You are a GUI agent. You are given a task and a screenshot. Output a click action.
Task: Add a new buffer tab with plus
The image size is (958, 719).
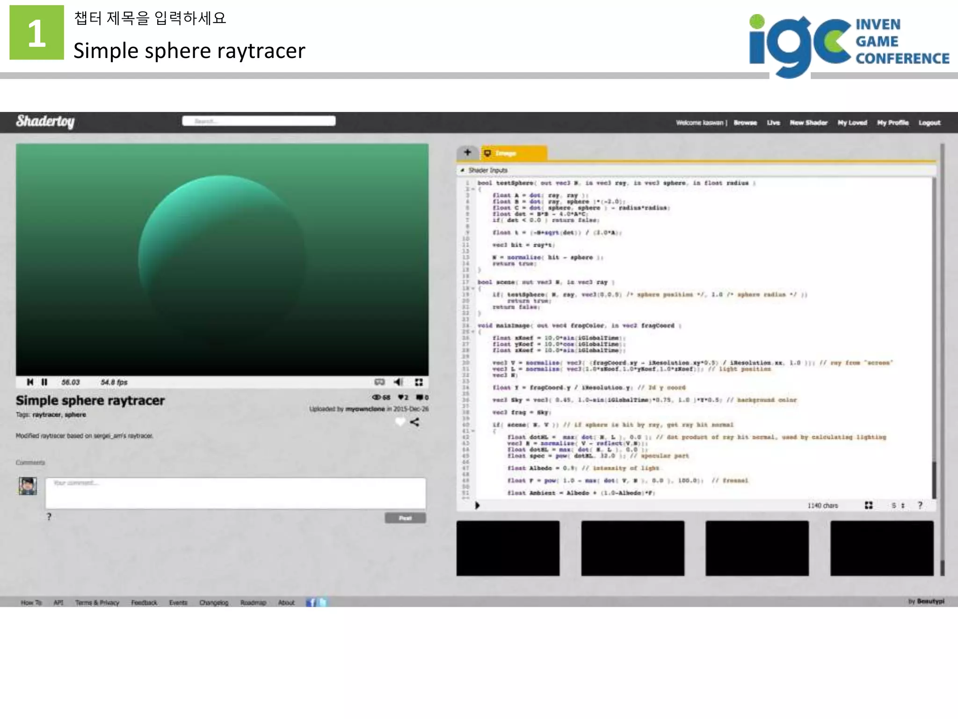click(467, 152)
